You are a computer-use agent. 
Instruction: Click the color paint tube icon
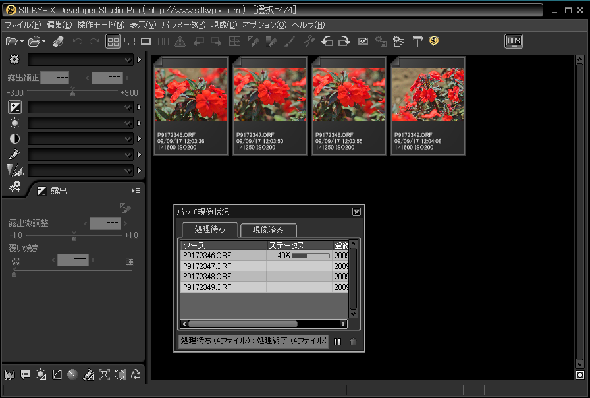pyautogui.click(x=14, y=154)
